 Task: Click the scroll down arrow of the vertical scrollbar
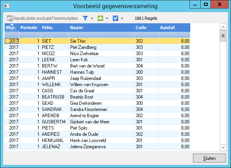[223, 147]
